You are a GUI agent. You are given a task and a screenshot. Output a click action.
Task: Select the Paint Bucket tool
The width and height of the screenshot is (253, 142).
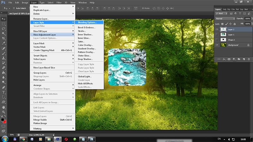point(3,73)
